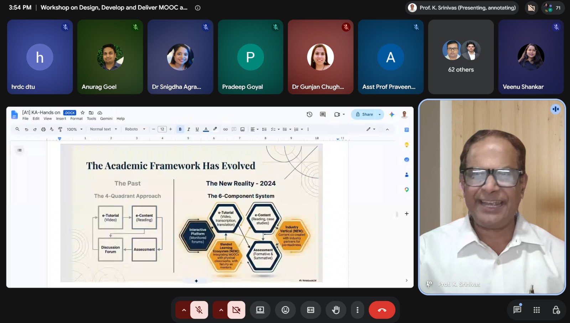The width and height of the screenshot is (570, 323).
Task: Expand audio settings arrow next to microphone
Action: [x=184, y=310]
